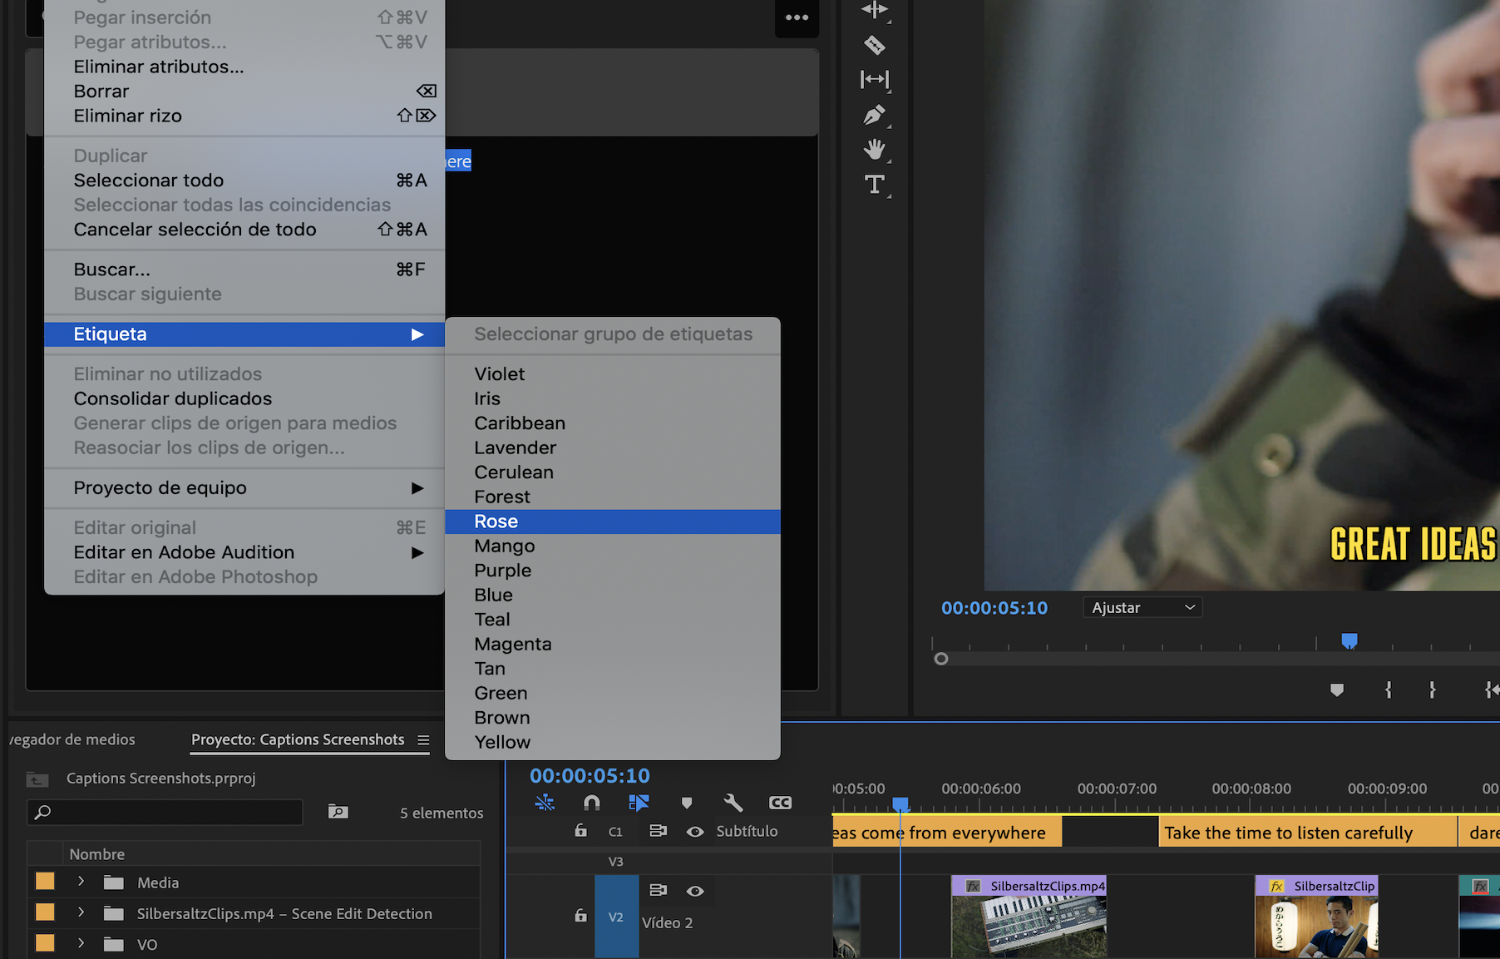Click the Media folder icon
This screenshot has height=959, width=1500.
pos(114,882)
